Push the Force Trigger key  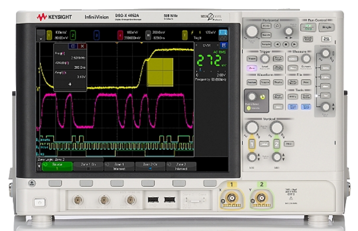[278, 59]
